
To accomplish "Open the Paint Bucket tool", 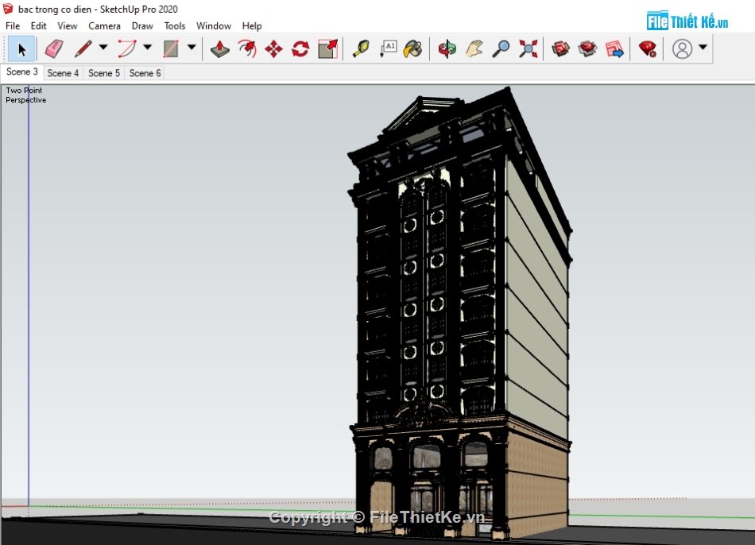I will [x=412, y=48].
